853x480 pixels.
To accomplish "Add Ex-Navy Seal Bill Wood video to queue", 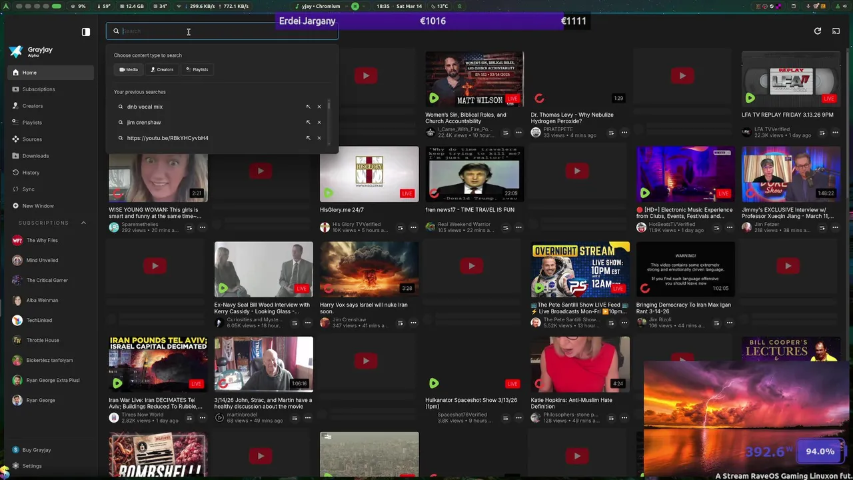I will (x=295, y=323).
